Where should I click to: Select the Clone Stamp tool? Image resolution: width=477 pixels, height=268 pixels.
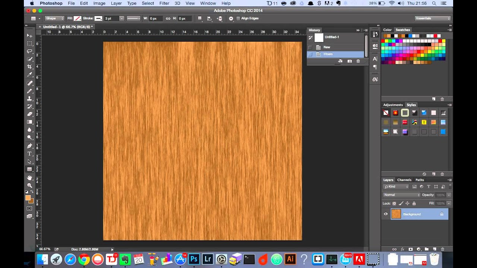click(29, 99)
